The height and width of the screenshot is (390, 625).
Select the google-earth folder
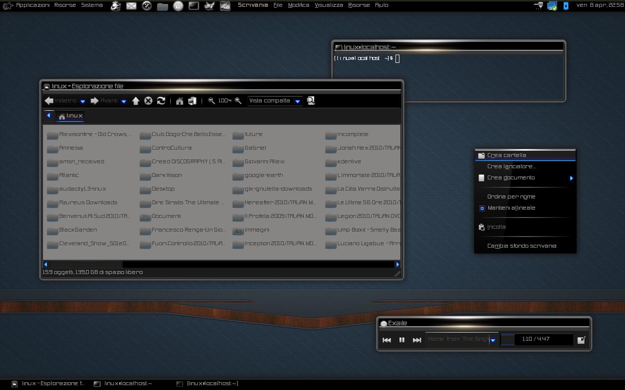click(x=258, y=175)
